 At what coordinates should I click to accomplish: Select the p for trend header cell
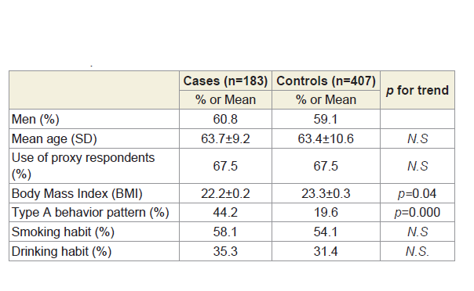[417, 91]
